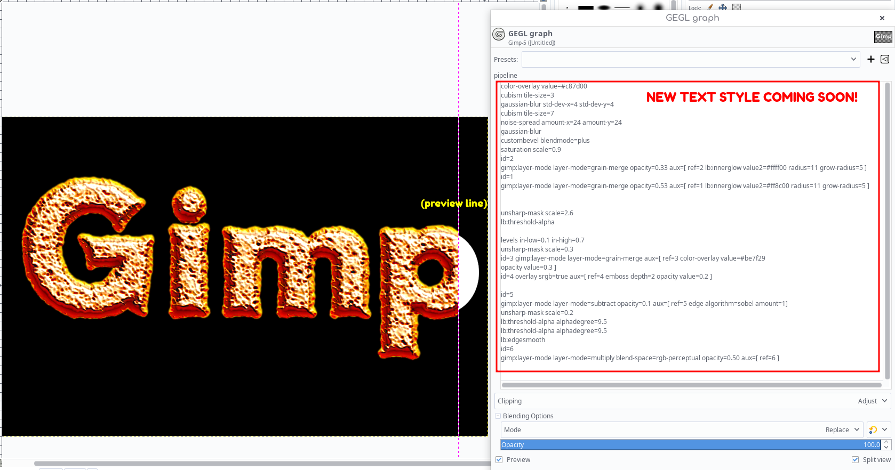This screenshot has width=895, height=470.
Task: Click the line 'id=1' in pipeline
Action: point(507,177)
